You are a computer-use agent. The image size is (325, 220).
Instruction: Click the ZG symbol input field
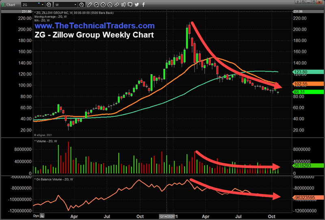point(31,4)
